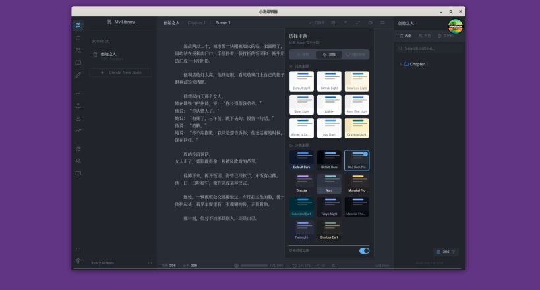Click the moon icon on the 深色 tab
The image size is (540, 290).
[325, 55]
